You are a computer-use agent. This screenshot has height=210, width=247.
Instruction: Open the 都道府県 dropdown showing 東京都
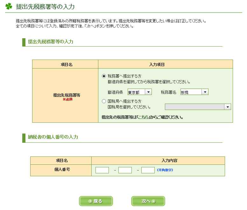tap(139, 92)
